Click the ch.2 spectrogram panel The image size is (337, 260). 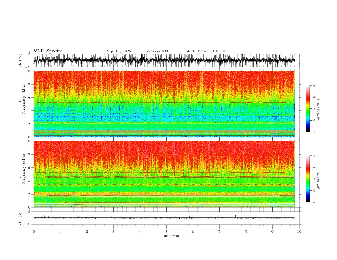pos(164,174)
